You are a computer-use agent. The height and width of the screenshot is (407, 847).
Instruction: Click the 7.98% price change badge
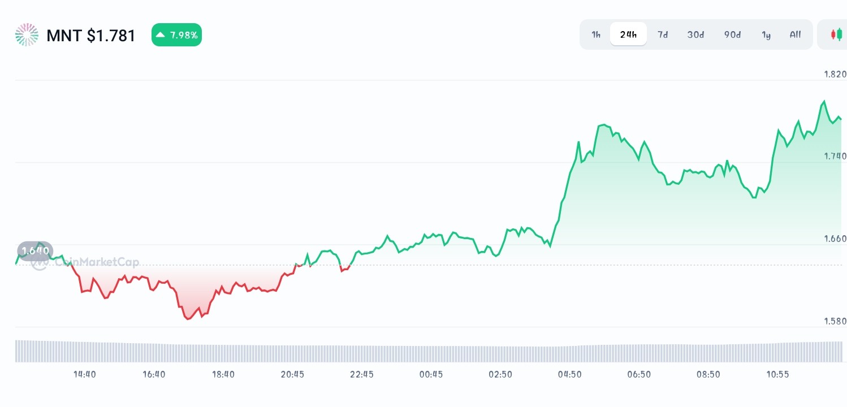(x=176, y=35)
